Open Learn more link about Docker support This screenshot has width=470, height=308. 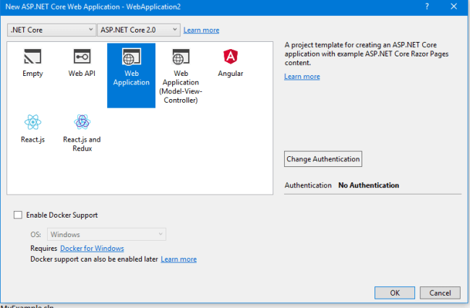[179, 260]
